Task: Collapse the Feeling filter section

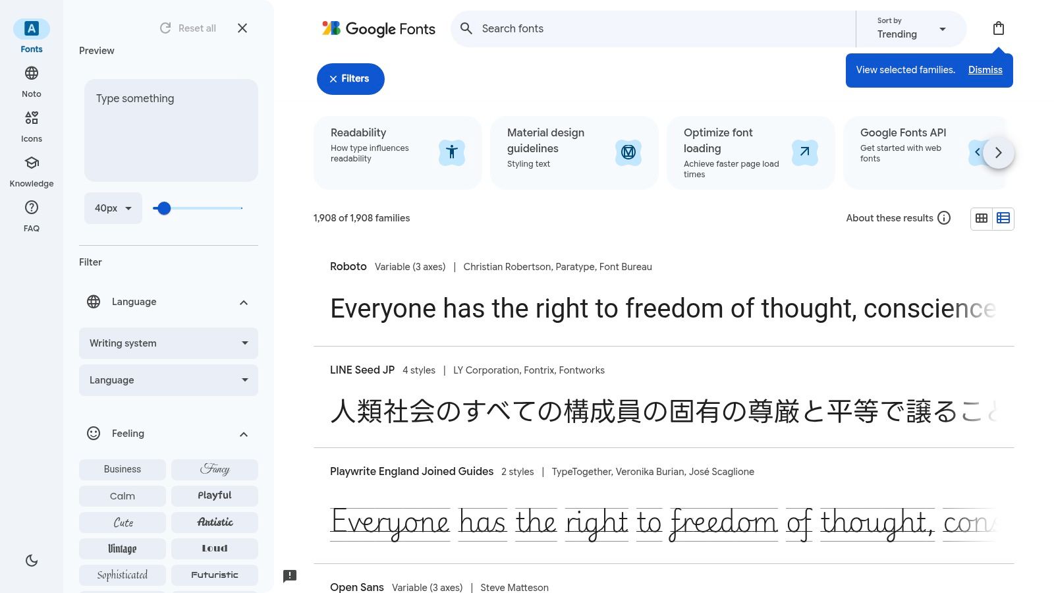Action: (x=243, y=434)
